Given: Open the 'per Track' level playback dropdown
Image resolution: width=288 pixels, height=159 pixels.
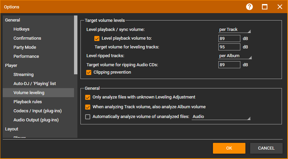Looking at the screenshot, I should (x=235, y=30).
